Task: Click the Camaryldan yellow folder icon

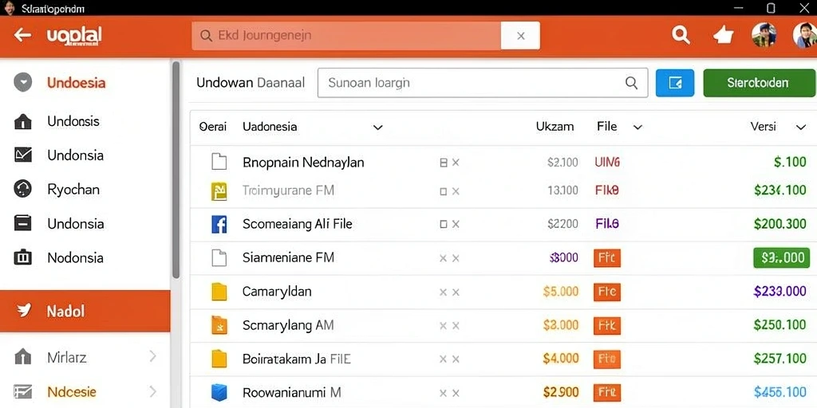Action: click(x=219, y=292)
